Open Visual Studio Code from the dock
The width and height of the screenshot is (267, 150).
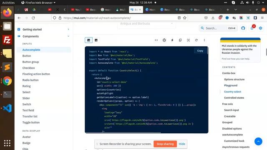tap(7, 108)
